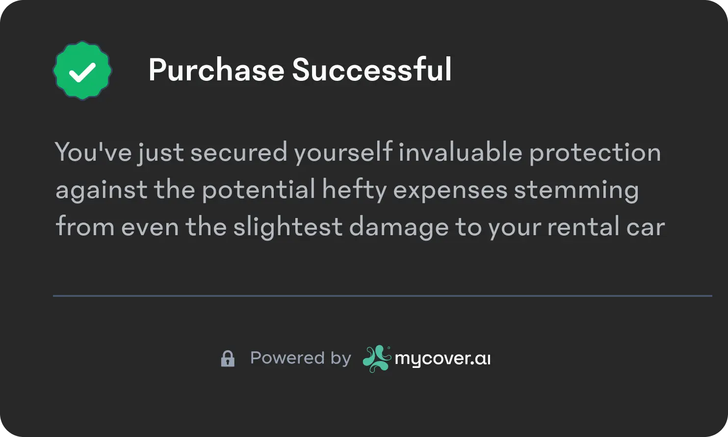728x437 pixels.
Task: Click the first line starting "You've just secured"
Action: [358, 152]
